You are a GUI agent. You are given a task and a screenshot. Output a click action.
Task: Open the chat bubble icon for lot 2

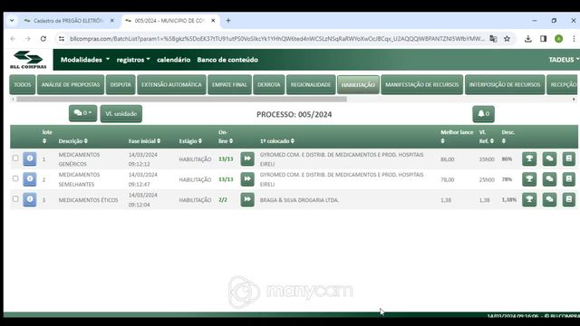[549, 179]
